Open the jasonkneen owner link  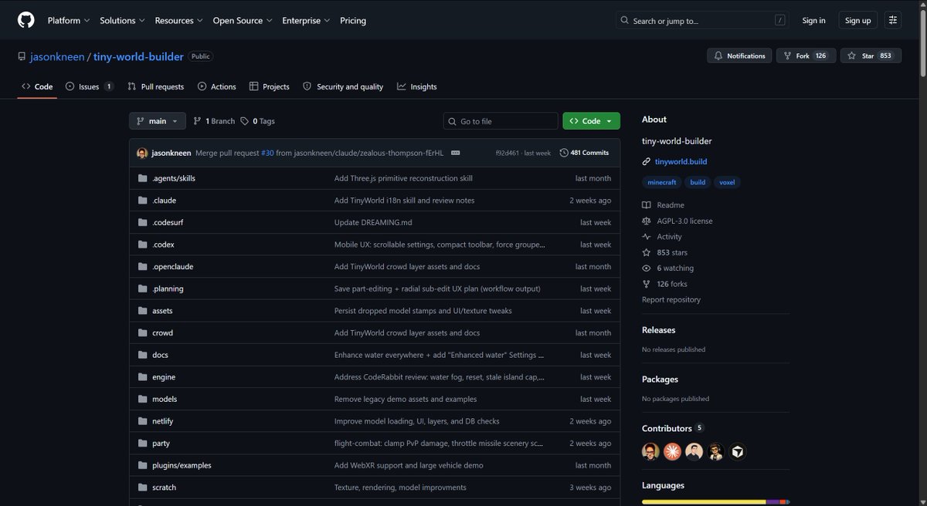(x=57, y=56)
